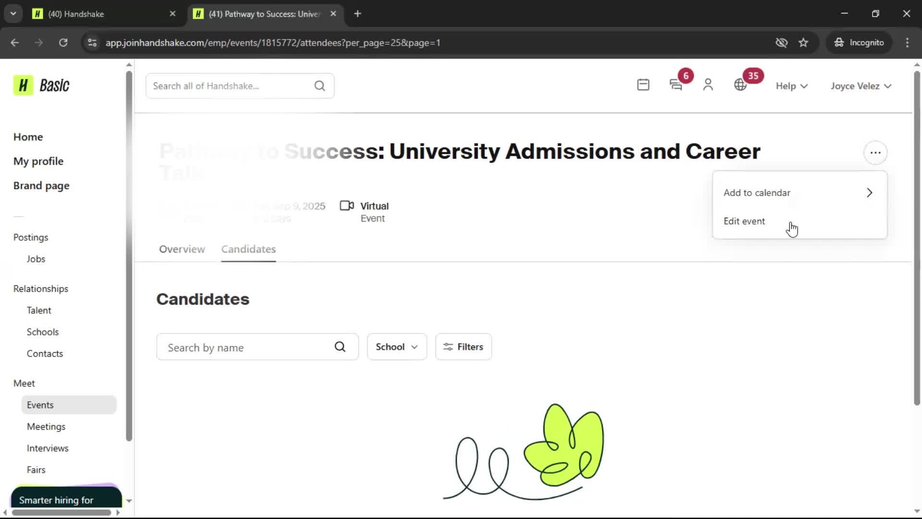The image size is (922, 519).
Task: Open a new browser tab with plus
Action: click(x=357, y=14)
